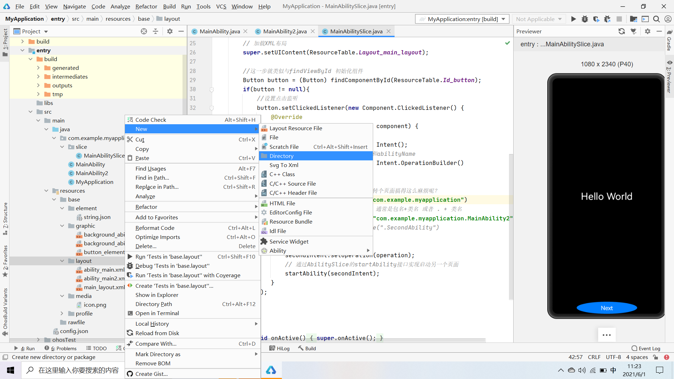Click the Run (play) toolbar icon
Screen dimensions: 674x379
[573, 19]
